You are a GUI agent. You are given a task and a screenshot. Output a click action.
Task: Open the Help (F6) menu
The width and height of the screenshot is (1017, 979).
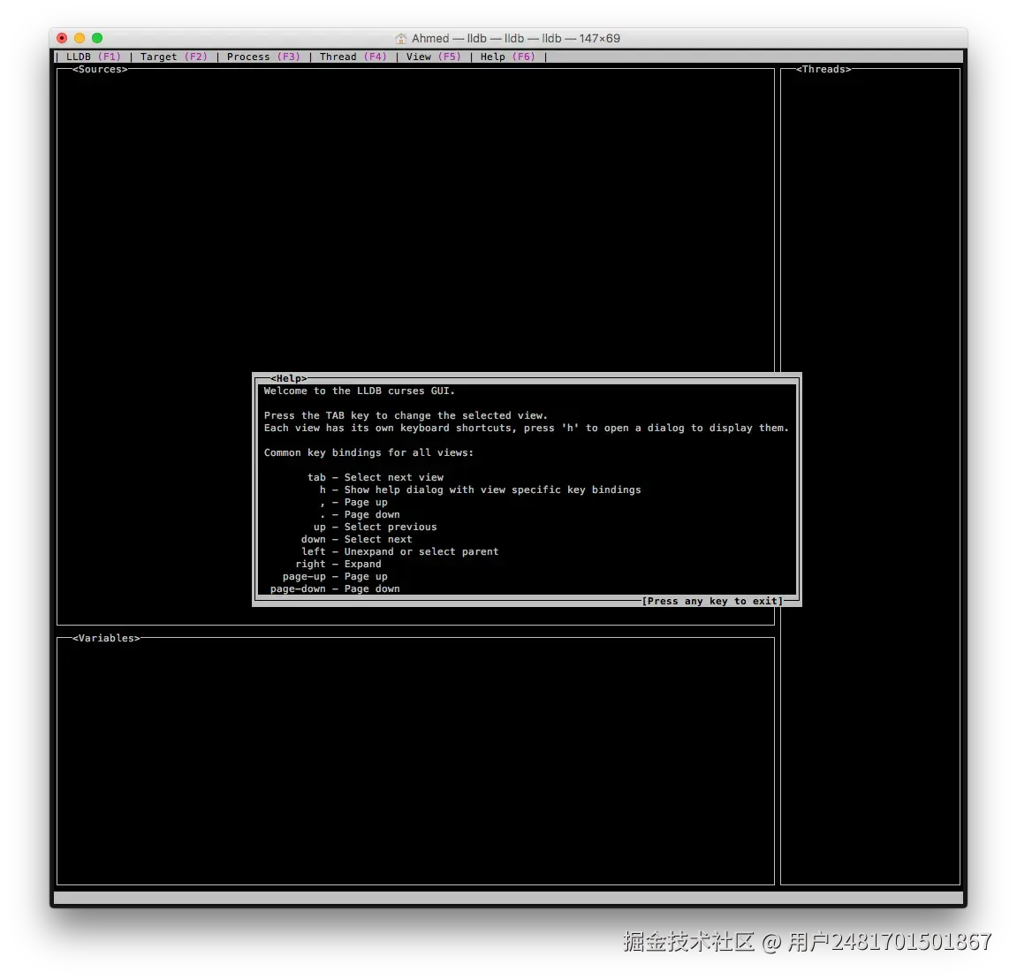point(507,57)
